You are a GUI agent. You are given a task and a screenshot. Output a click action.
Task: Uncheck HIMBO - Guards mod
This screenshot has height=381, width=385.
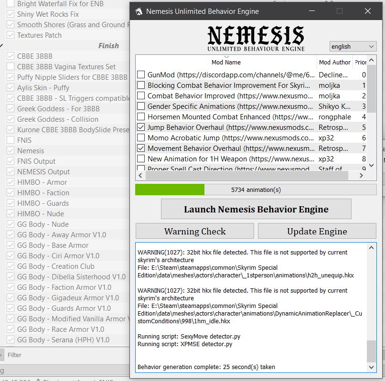pos(11,203)
